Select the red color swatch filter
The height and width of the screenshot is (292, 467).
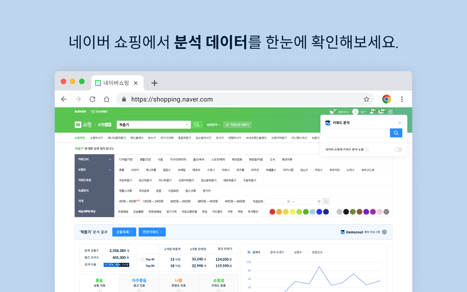pyautogui.click(x=272, y=212)
